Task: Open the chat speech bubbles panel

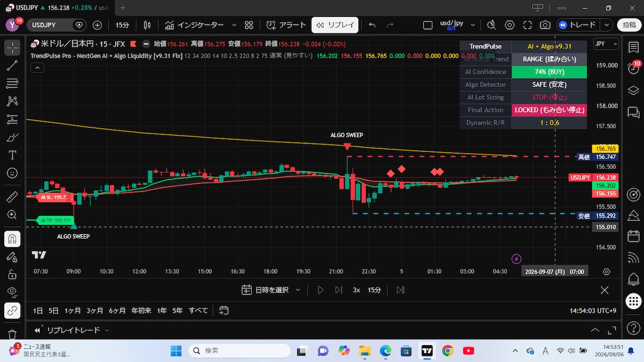Action: (x=633, y=112)
